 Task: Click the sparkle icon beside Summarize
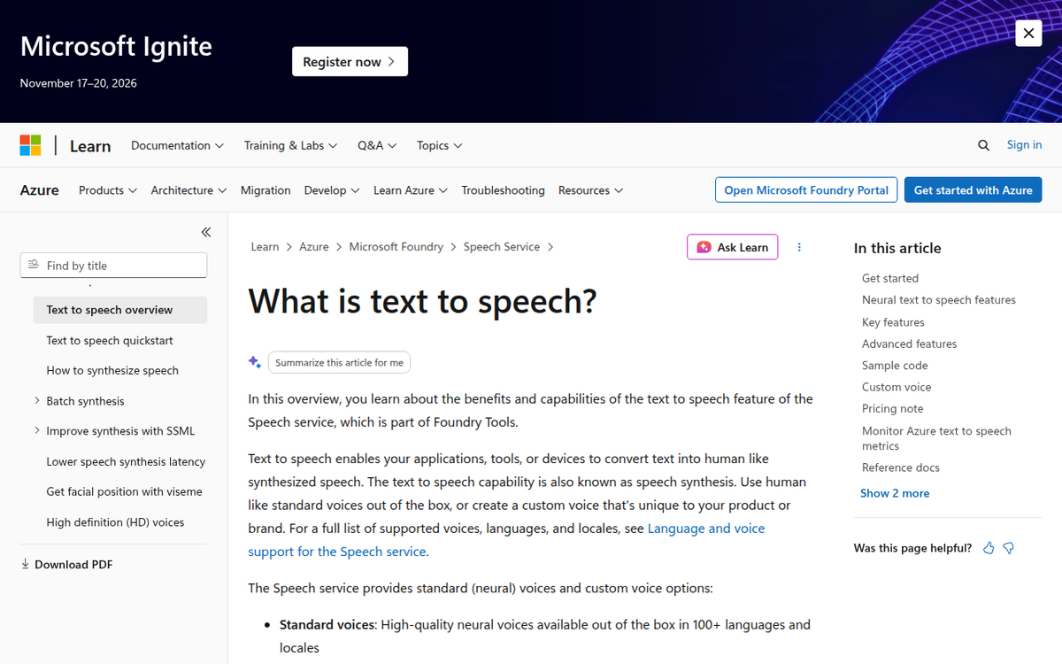(x=255, y=362)
